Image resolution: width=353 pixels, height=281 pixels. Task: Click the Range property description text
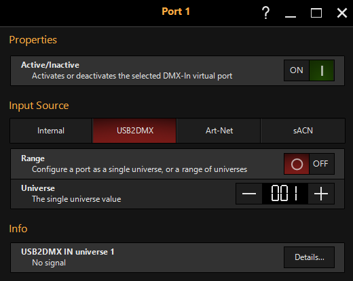(139, 169)
